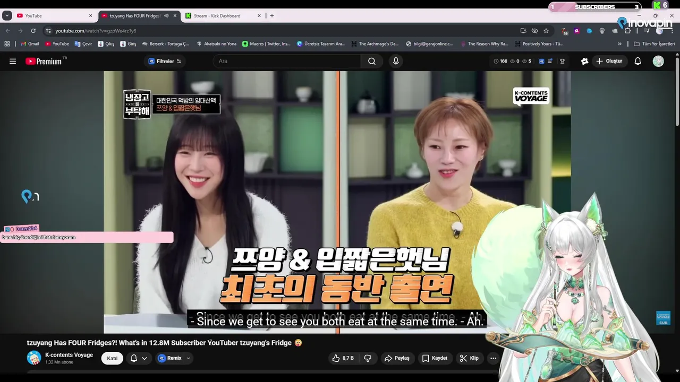
Task: Reload the page in the browser
Action: click(x=33, y=31)
